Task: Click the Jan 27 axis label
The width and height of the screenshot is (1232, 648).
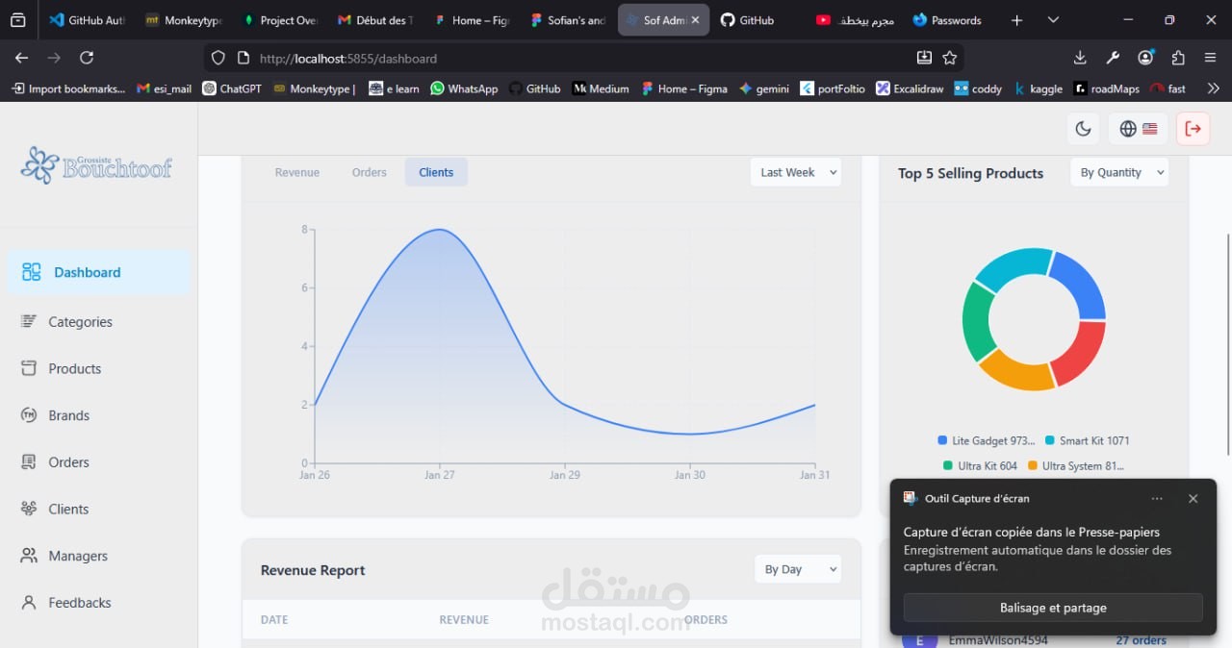Action: (440, 475)
